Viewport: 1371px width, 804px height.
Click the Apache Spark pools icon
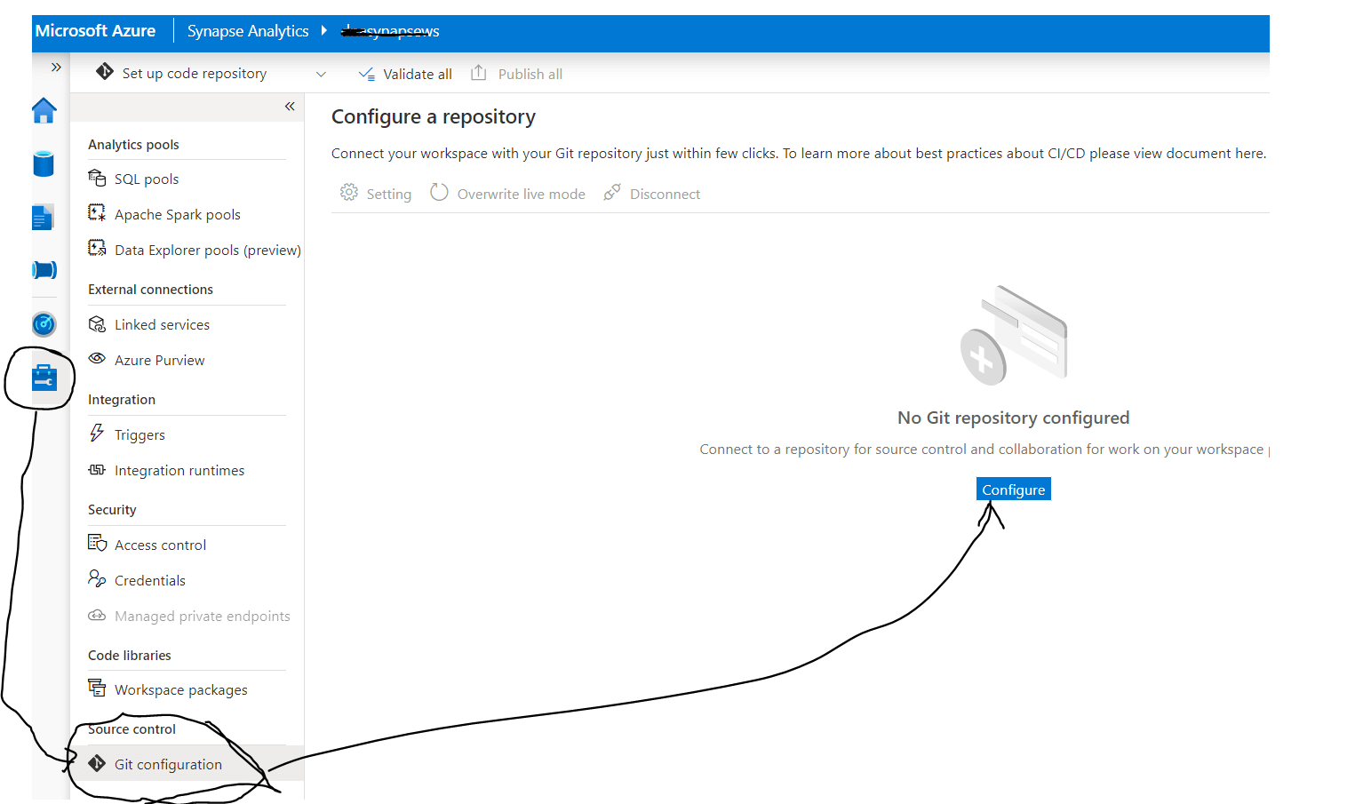tap(97, 212)
